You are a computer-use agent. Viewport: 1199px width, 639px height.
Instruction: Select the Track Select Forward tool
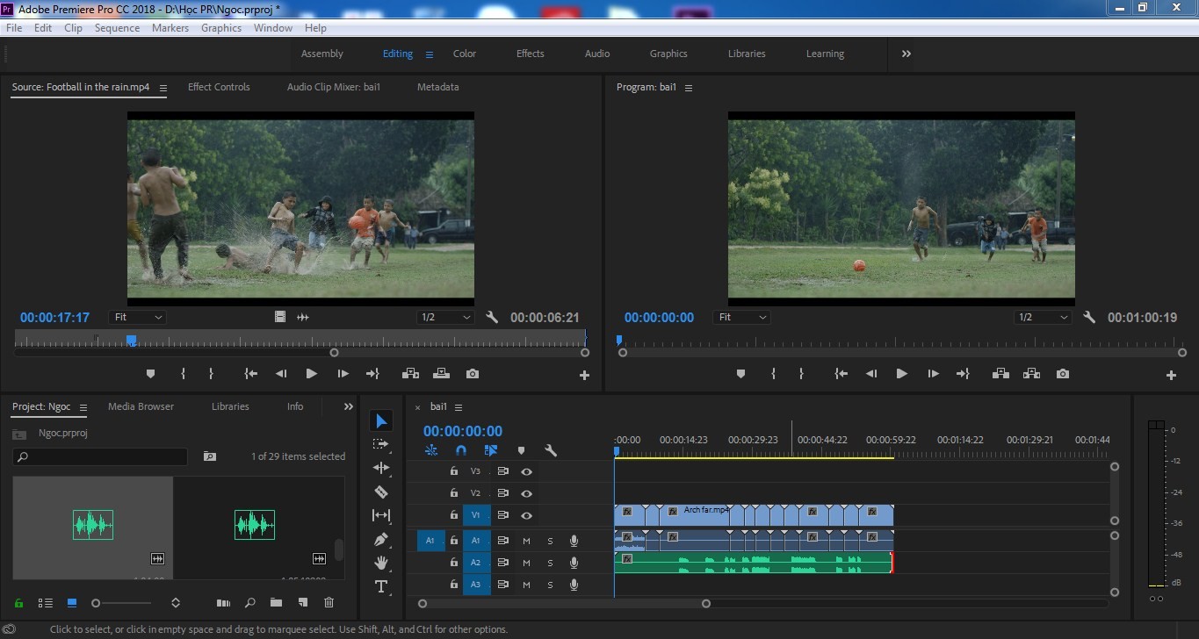pyautogui.click(x=381, y=444)
